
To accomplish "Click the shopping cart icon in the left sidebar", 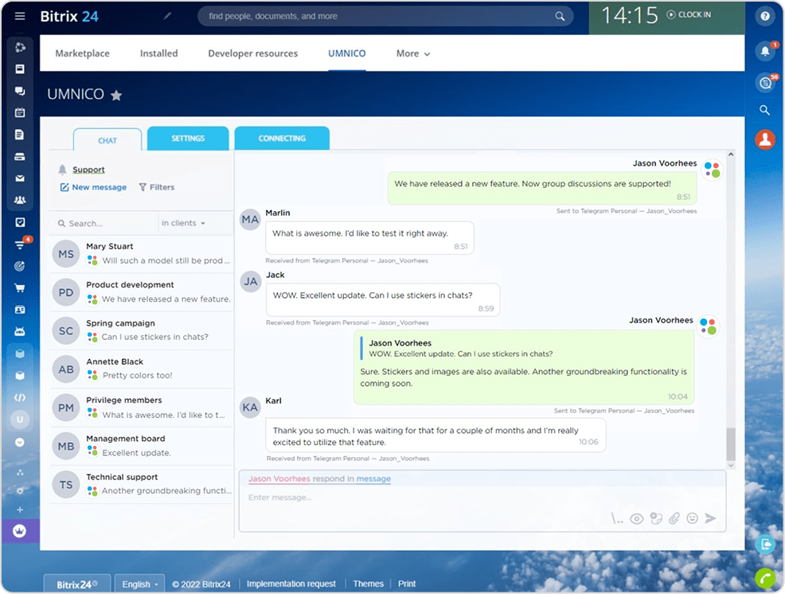I will 20,287.
